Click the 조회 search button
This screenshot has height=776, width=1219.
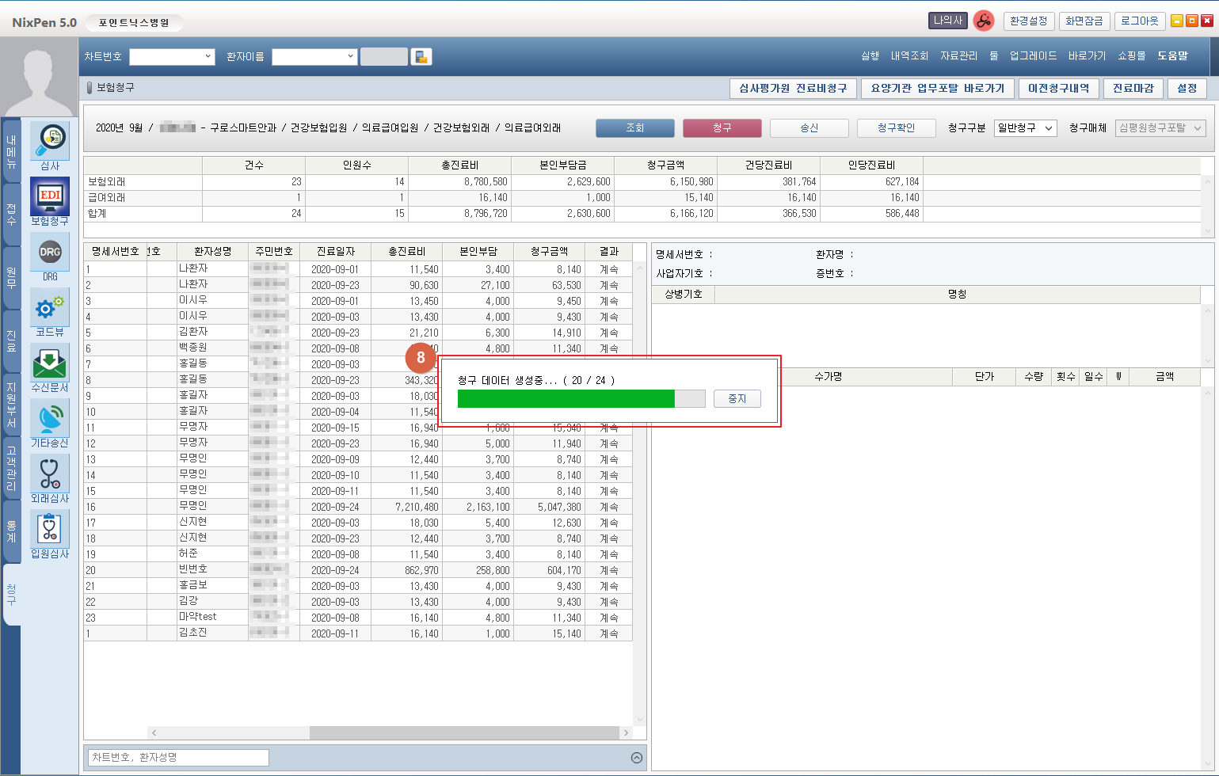[634, 128]
